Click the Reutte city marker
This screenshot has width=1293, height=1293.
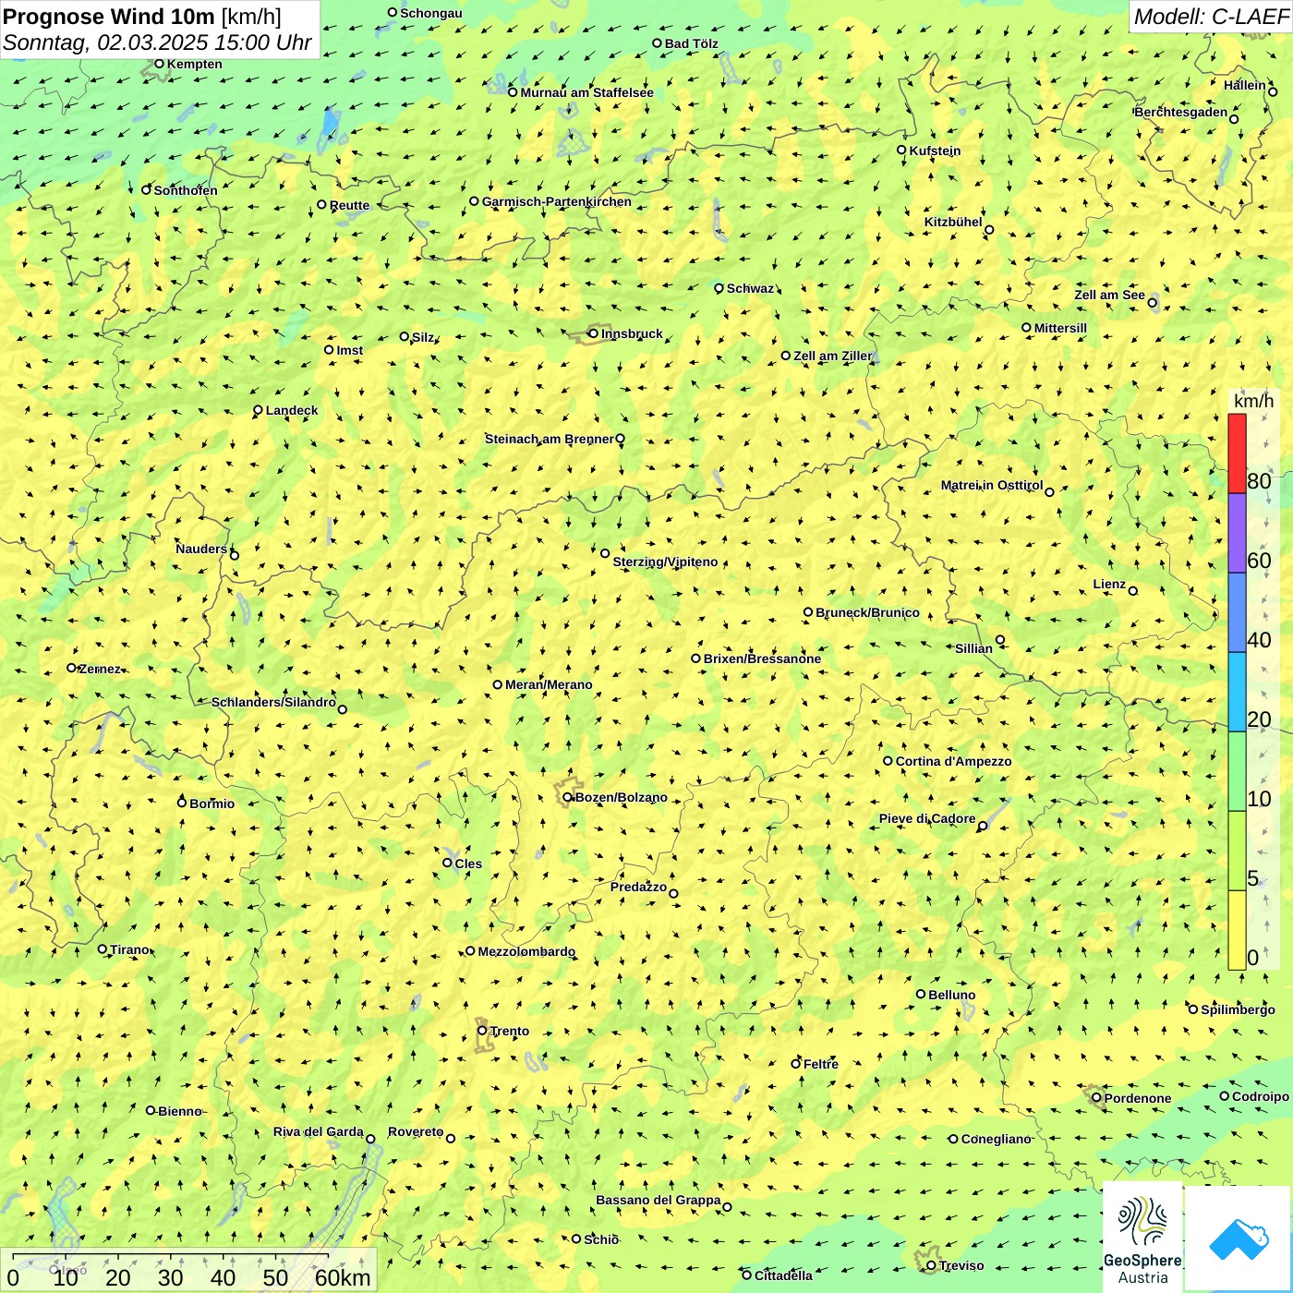point(321,205)
